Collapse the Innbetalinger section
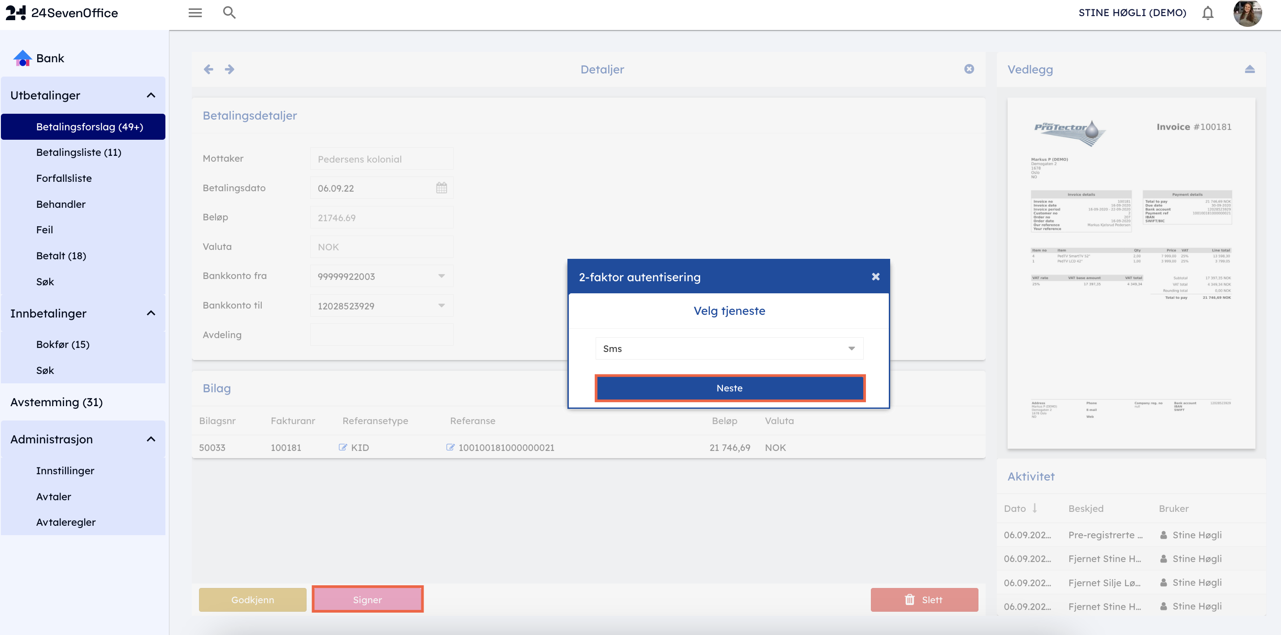The image size is (1281, 635). pyautogui.click(x=151, y=313)
